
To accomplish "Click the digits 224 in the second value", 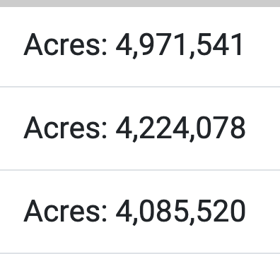I will coord(163,127).
